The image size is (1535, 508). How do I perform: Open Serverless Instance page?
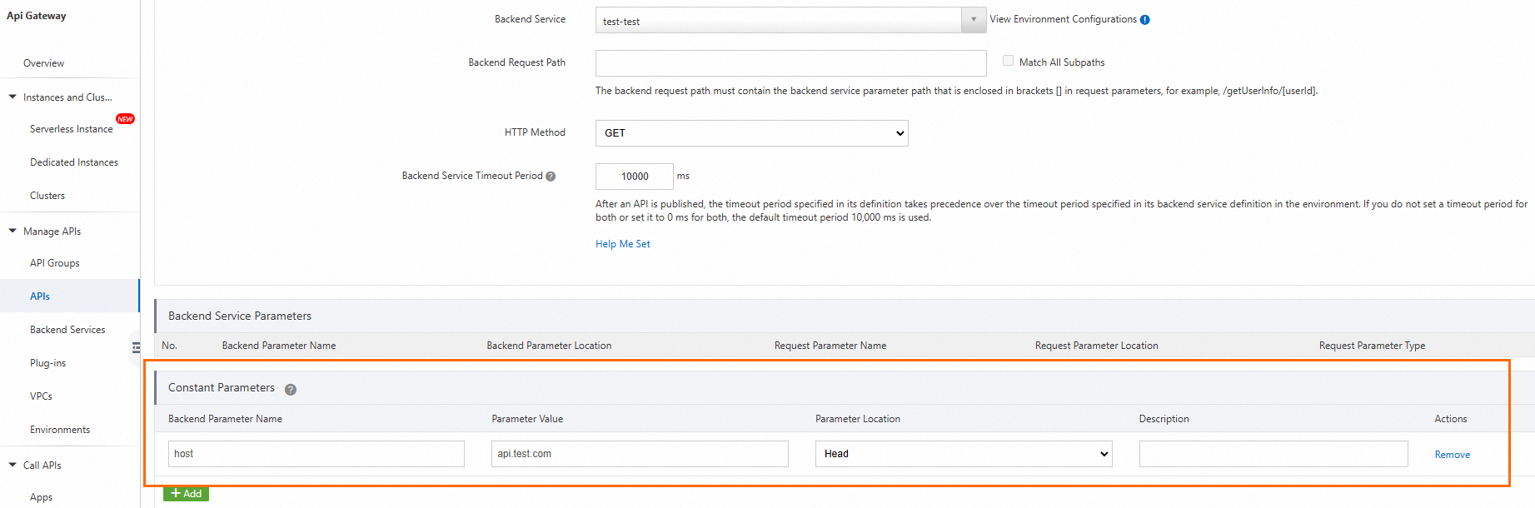71,129
